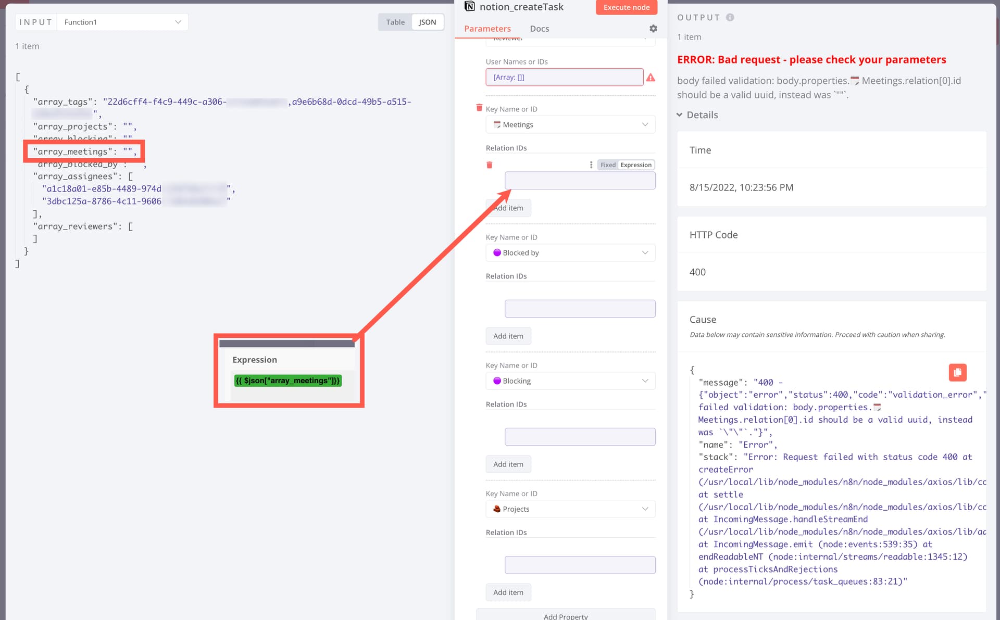The image size is (1000, 620).
Task: Open the Docs tab
Action: click(539, 29)
